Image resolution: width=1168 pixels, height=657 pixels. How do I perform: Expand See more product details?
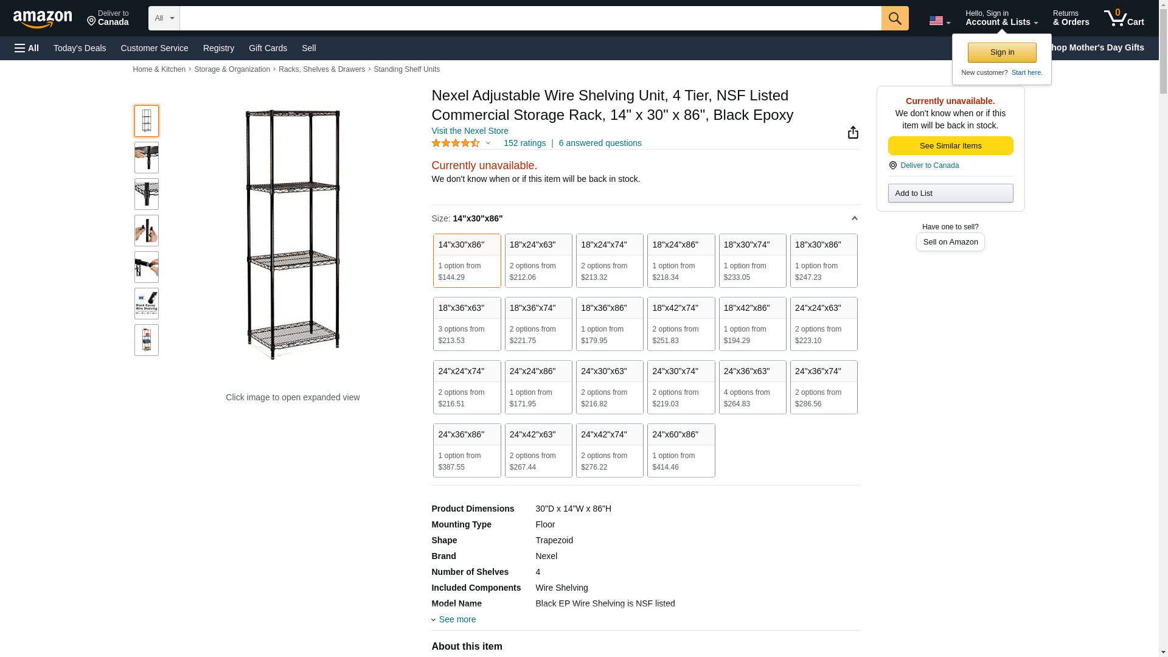[x=457, y=619]
